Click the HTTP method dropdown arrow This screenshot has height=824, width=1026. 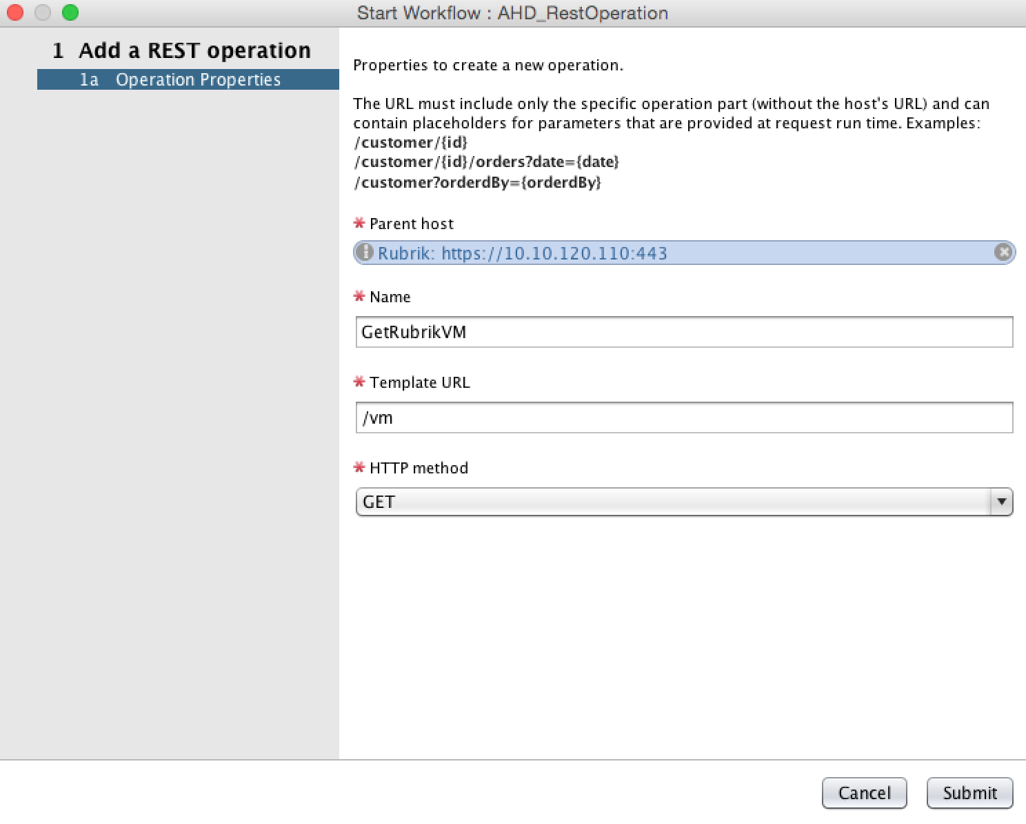[x=1001, y=502]
